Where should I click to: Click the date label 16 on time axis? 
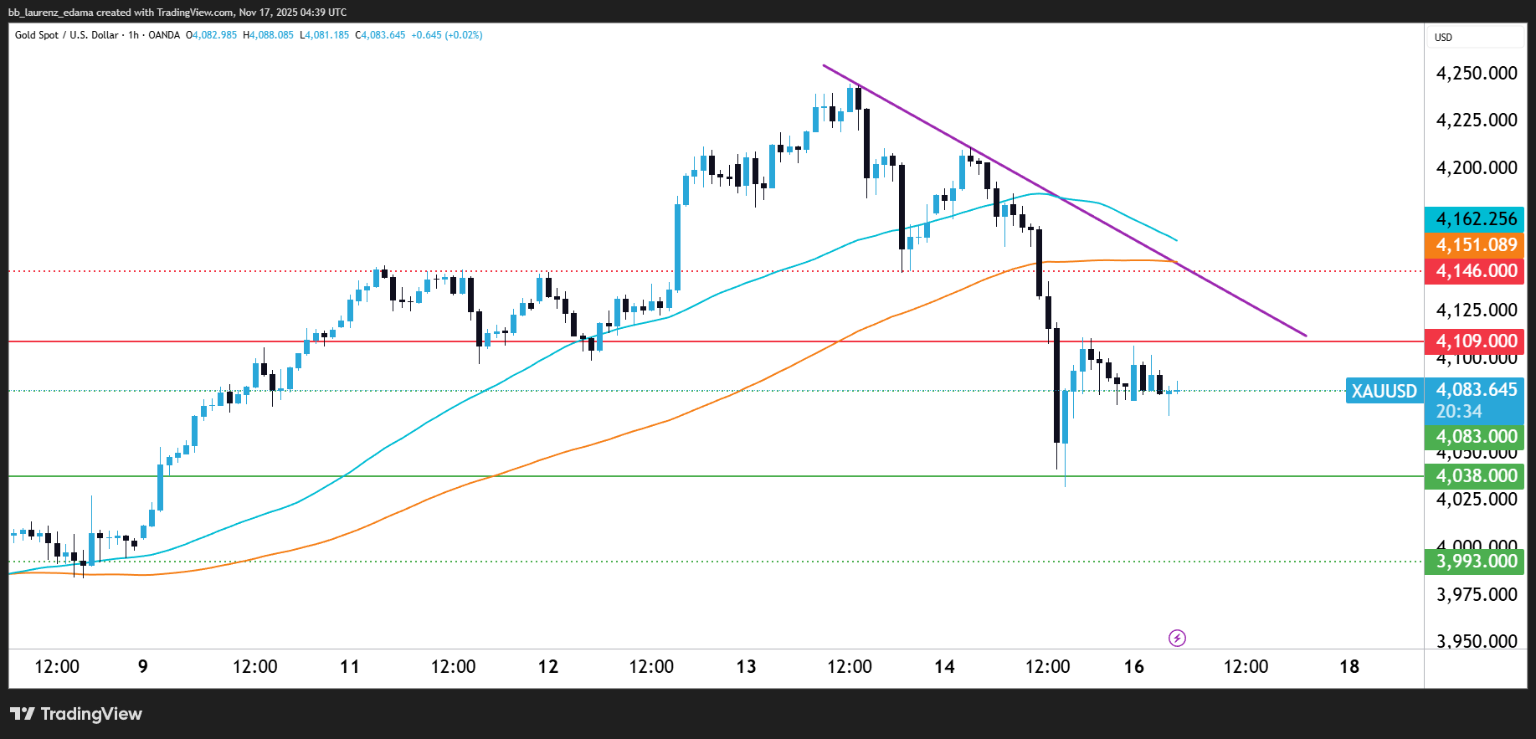(x=1134, y=667)
